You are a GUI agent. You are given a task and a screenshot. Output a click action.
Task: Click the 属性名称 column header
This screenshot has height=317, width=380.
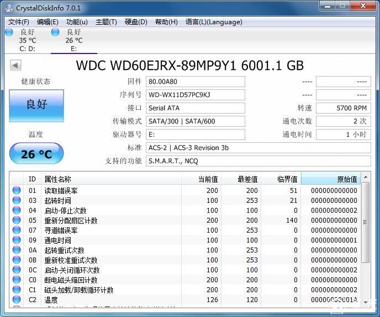pos(111,179)
